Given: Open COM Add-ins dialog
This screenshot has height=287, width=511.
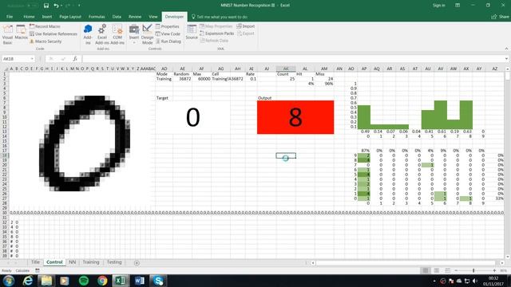Looking at the screenshot, I should point(117,34).
